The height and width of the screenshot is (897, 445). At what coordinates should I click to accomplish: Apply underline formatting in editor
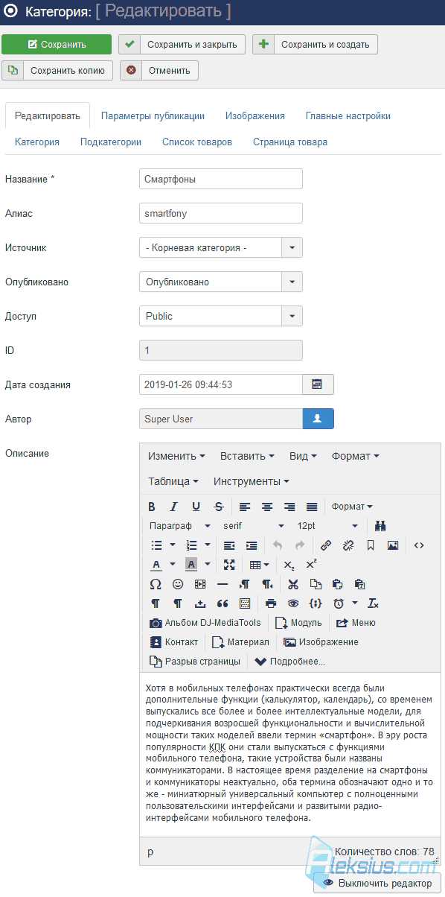196,507
